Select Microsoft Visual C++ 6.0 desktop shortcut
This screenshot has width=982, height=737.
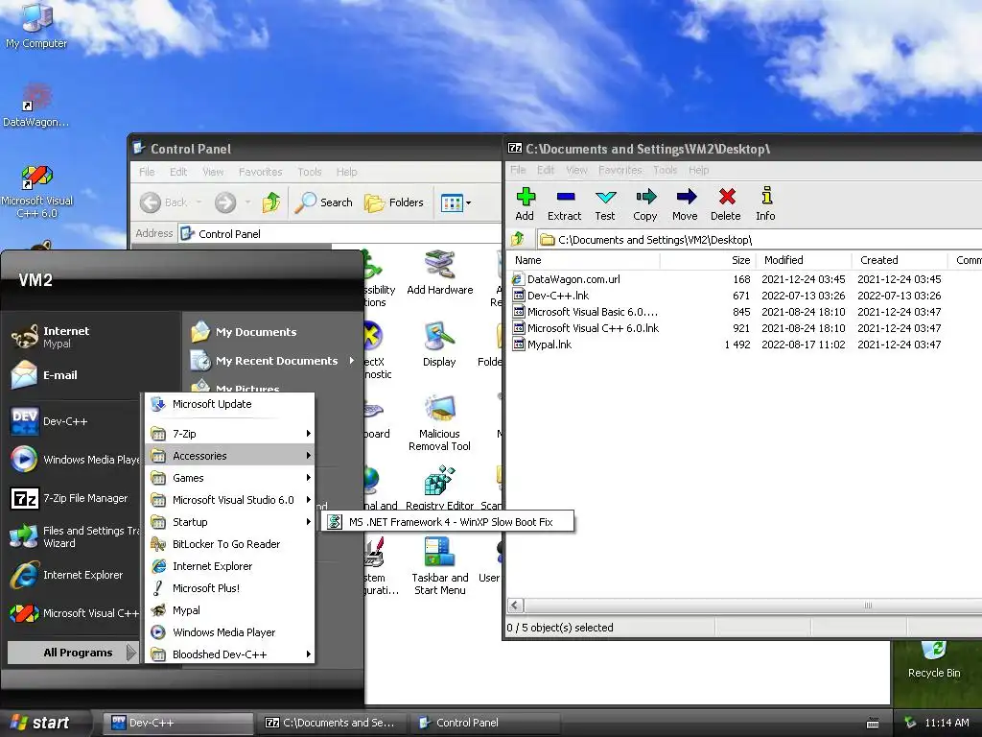point(36,191)
